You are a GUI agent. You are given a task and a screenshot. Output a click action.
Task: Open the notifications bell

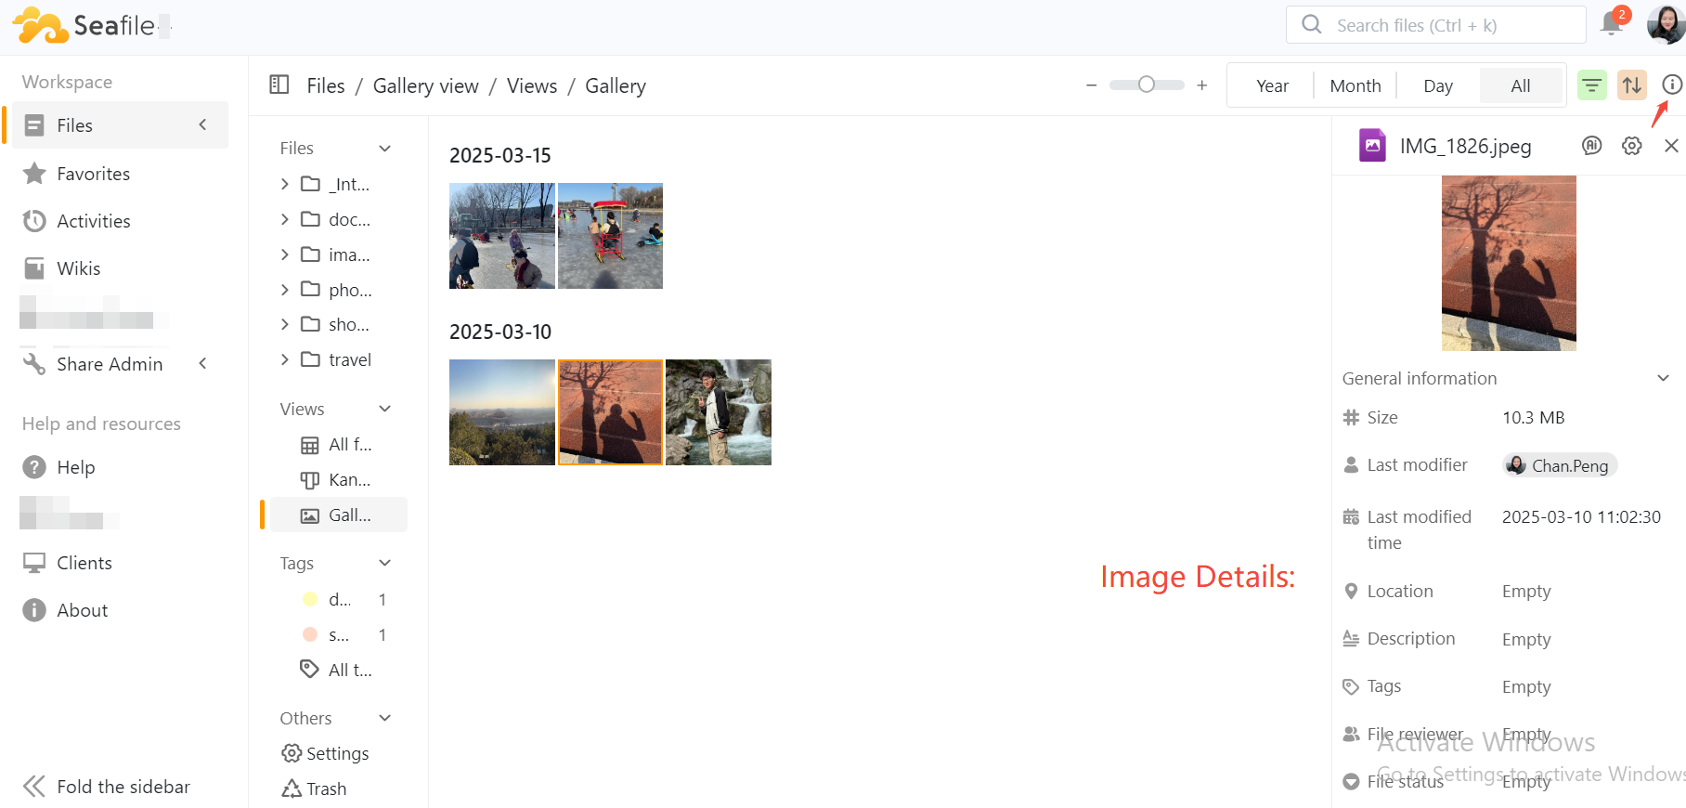[1612, 25]
